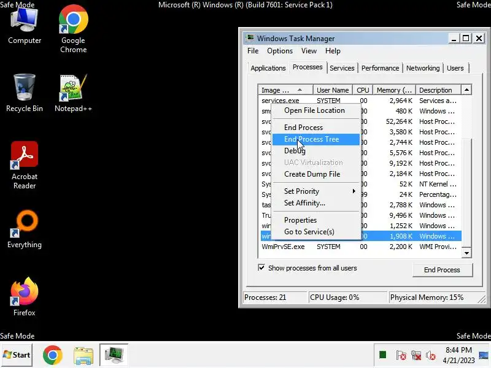491x368 pixels.
Task: Switch to the Networking tab
Action: [423, 68]
